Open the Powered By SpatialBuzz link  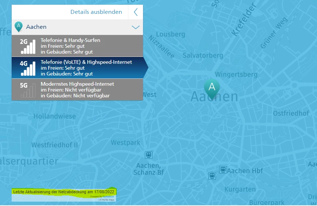(x=102, y=197)
